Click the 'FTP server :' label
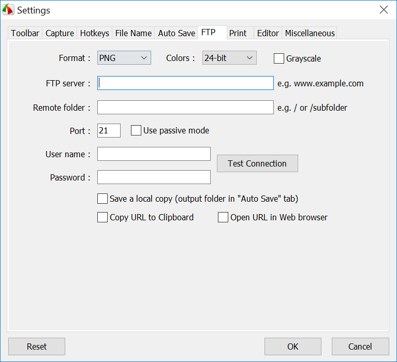The width and height of the screenshot is (397, 362). [x=68, y=83]
